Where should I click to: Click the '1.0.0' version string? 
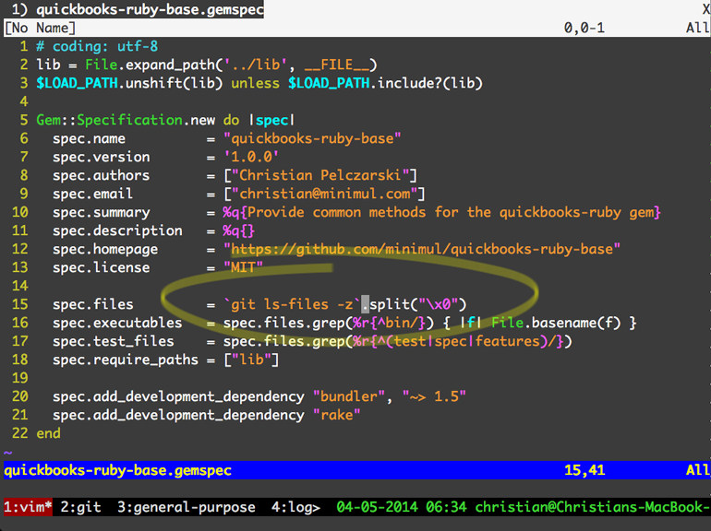(251, 157)
